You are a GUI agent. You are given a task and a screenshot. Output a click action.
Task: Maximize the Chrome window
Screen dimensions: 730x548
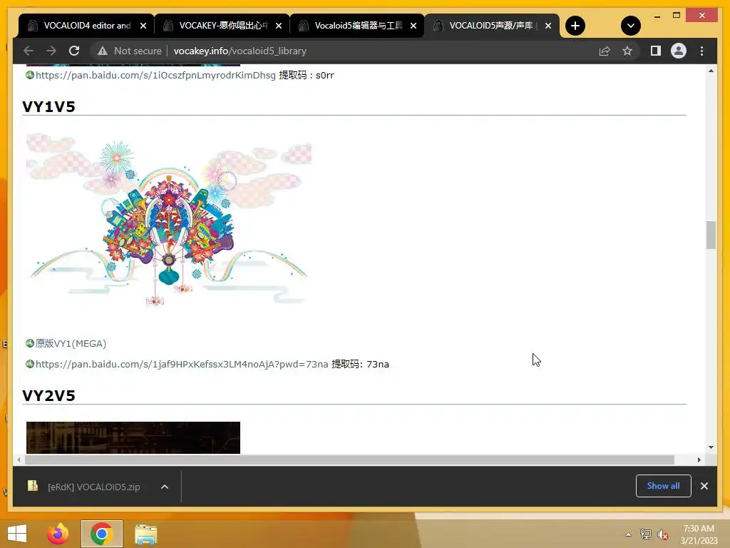677,16
